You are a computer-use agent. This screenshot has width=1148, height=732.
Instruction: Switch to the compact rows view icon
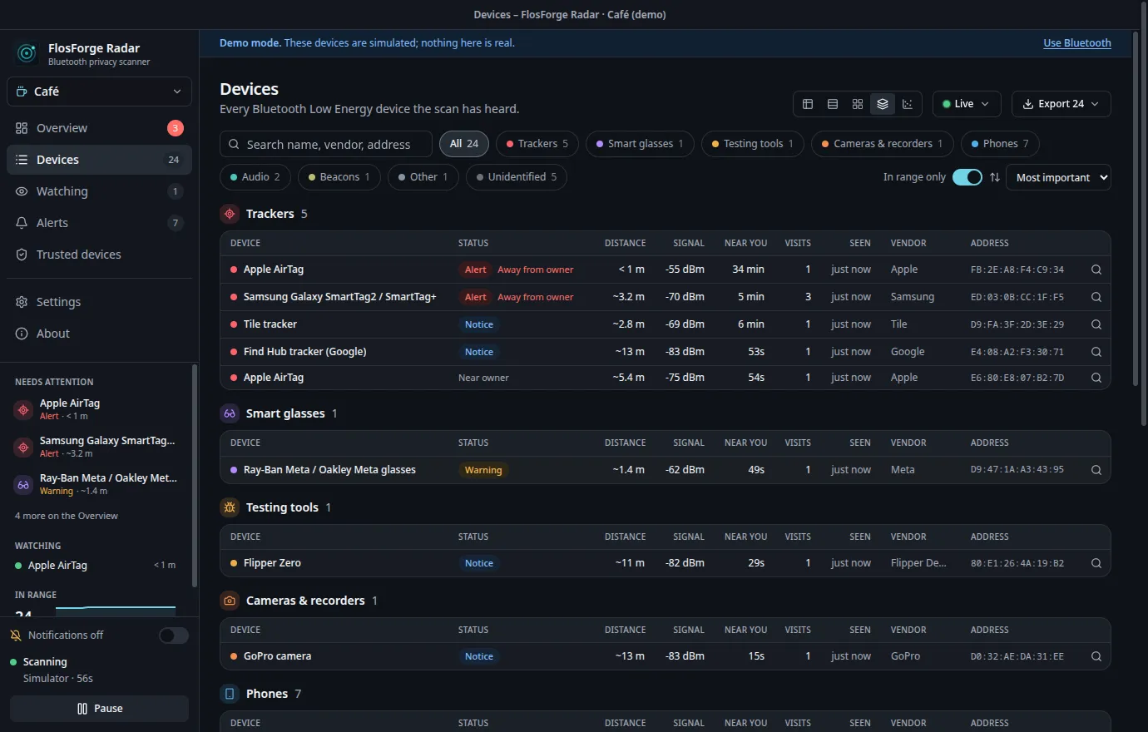[832, 104]
